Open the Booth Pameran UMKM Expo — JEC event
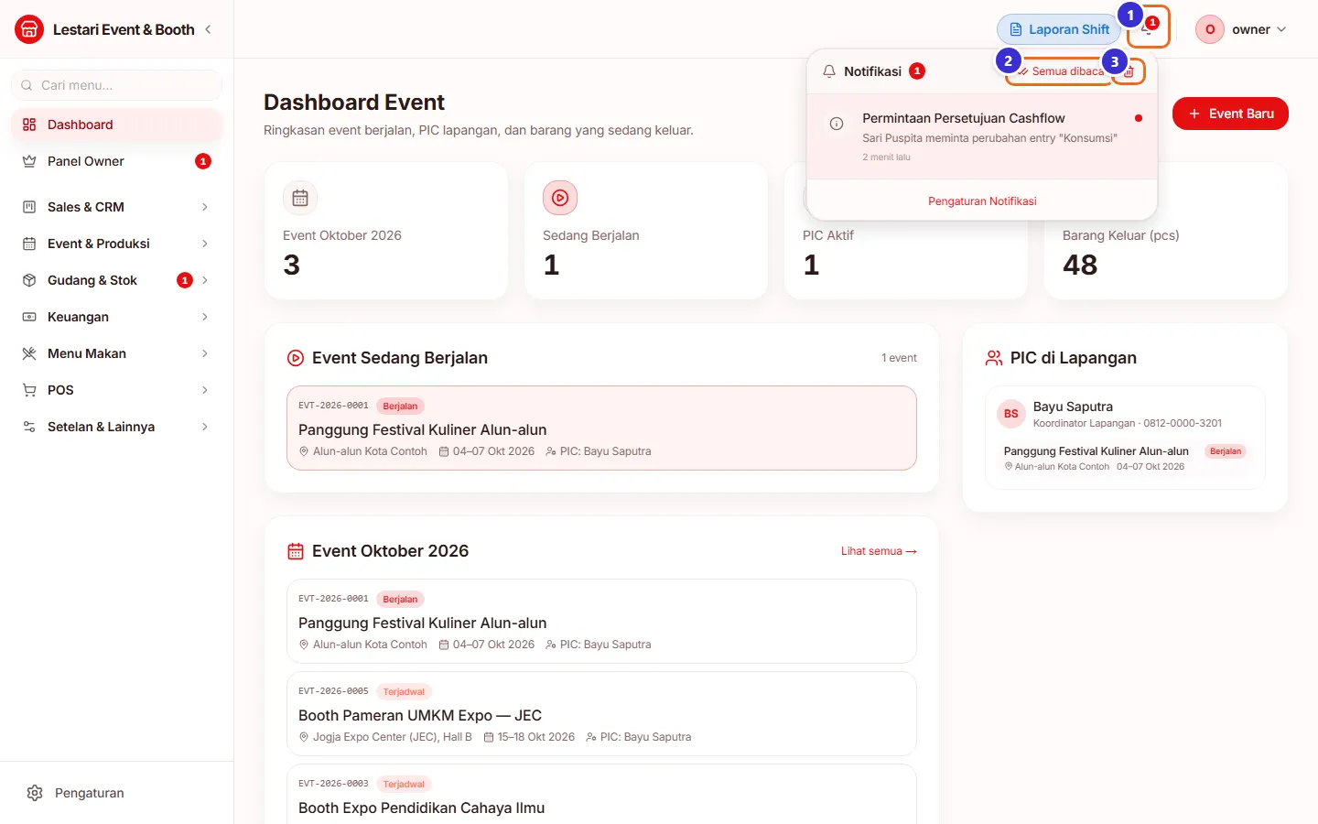 pos(601,714)
